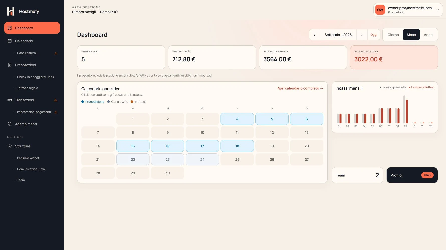Open the Settembre 2026 month picker
The width and height of the screenshot is (446, 250).
click(338, 35)
